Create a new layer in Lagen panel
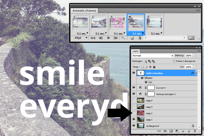The height and width of the screenshot is (136, 204). pos(189,131)
